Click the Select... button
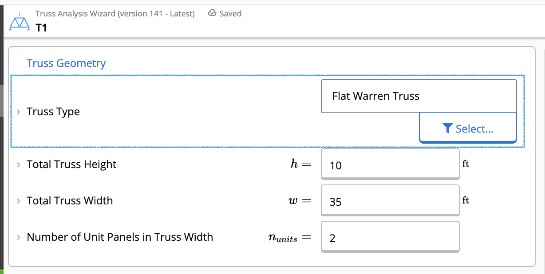Viewport: 545px width, 274px height. click(468, 128)
